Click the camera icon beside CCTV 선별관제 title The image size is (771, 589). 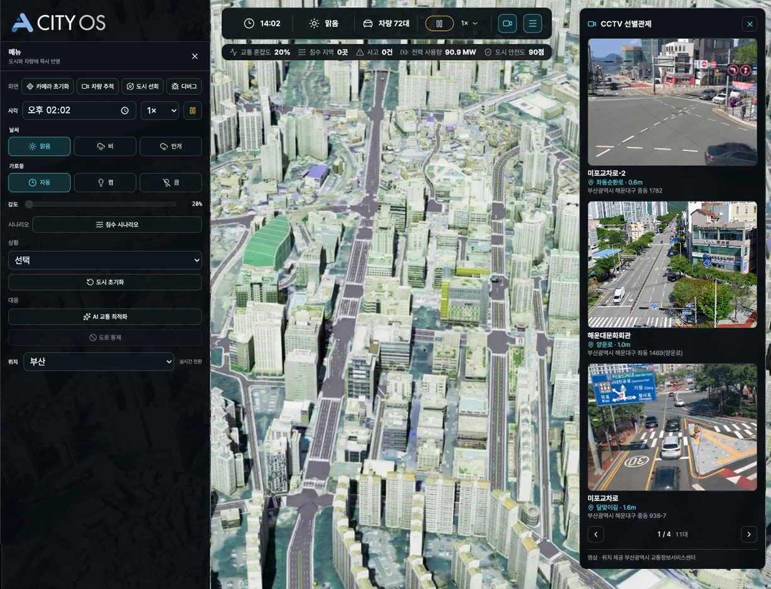tap(591, 24)
